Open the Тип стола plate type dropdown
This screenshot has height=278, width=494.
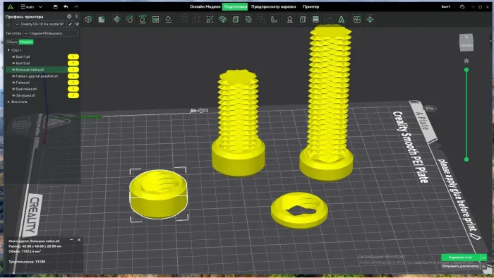click(50, 33)
